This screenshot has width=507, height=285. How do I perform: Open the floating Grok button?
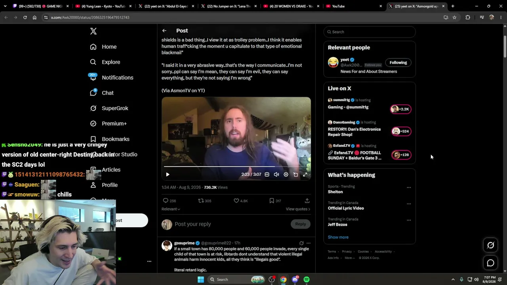tap(490, 245)
